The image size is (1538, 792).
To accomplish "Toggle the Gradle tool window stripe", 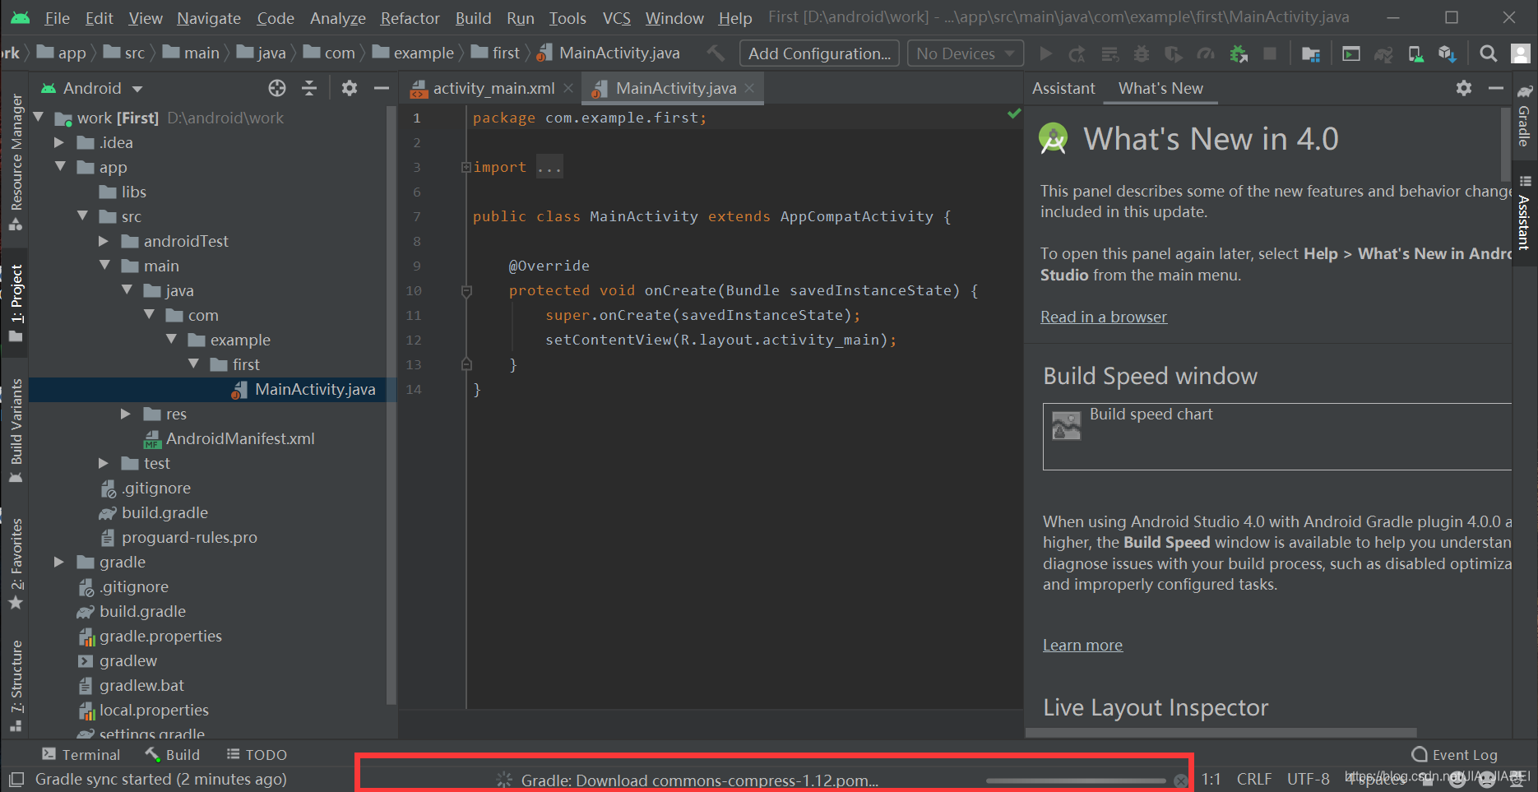I will coord(1524,116).
